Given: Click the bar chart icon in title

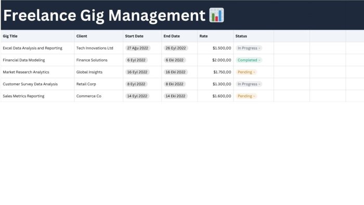Looking at the screenshot, I should coord(216,15).
